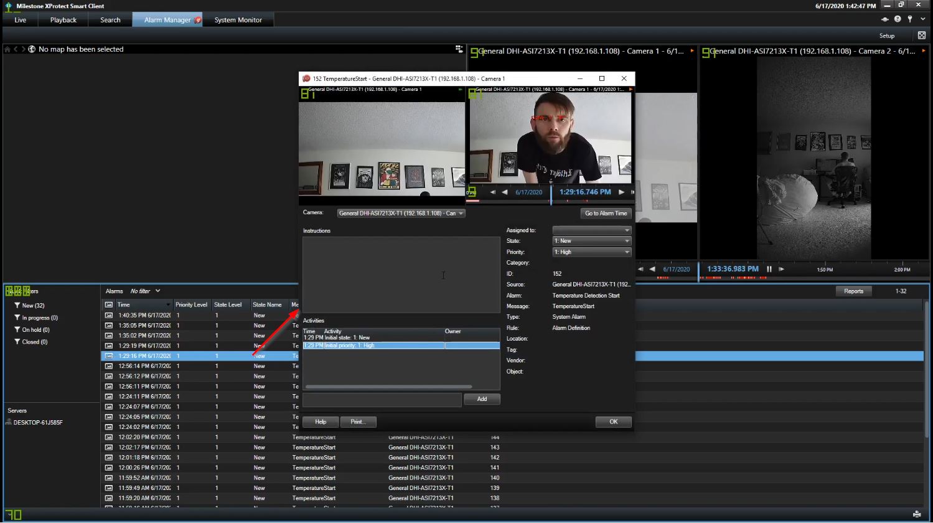The width and height of the screenshot is (933, 523).
Task: Select the 12:56:14 PM alarm row
Action: (144, 366)
